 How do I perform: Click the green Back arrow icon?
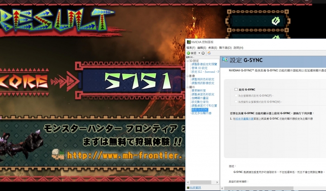point(188,53)
